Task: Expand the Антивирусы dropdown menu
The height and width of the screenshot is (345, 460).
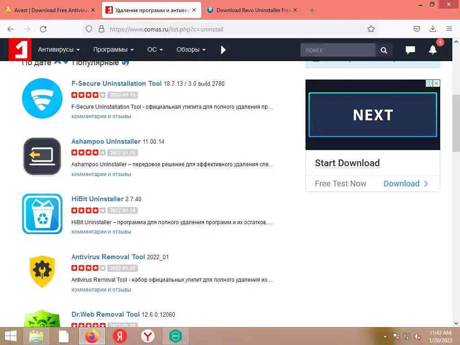Action: point(59,49)
